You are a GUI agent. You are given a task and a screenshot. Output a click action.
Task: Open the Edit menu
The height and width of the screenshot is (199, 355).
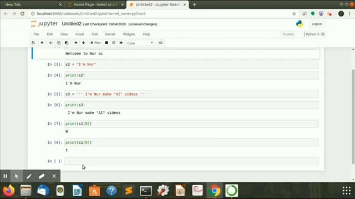tap(49, 34)
